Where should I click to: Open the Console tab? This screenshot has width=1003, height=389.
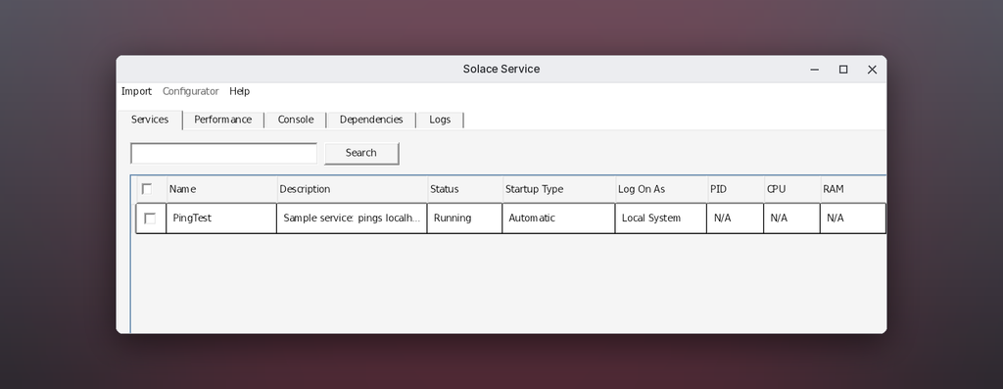296,120
